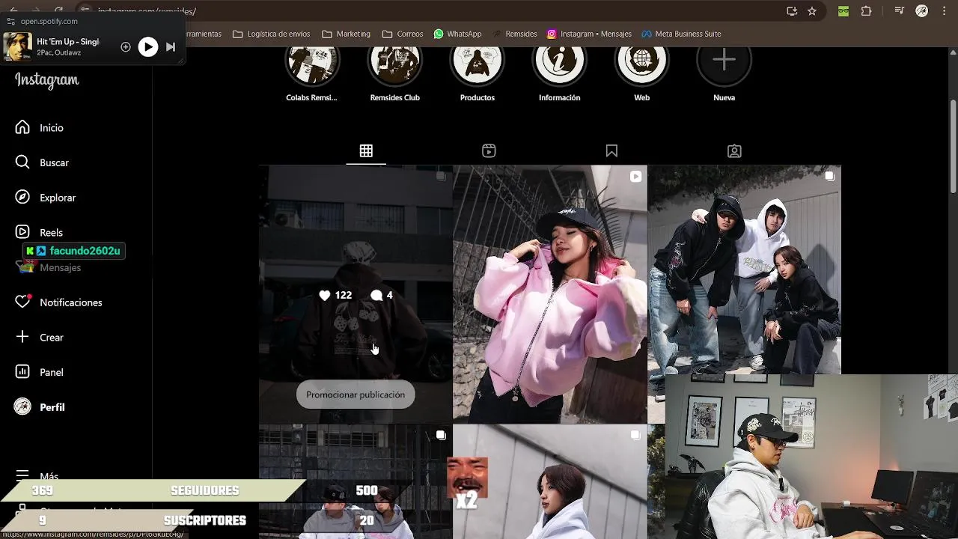Screen dimensions: 958x539
Task: Open the pink hoodie girl post
Action: click(x=550, y=294)
